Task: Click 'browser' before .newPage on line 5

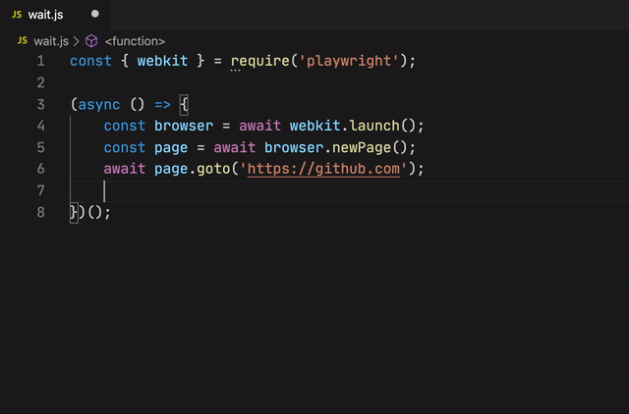Action: 294,147
